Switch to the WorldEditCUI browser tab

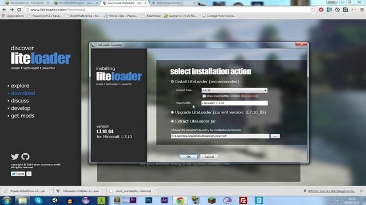click(x=27, y=3)
